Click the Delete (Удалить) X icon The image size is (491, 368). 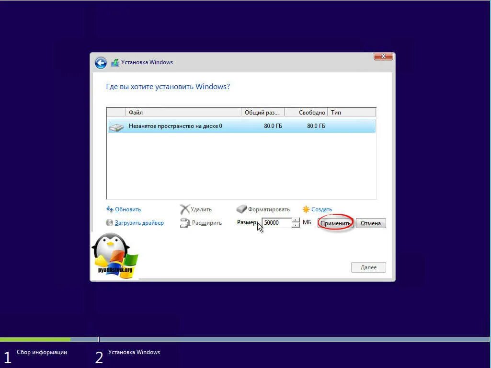tap(184, 209)
